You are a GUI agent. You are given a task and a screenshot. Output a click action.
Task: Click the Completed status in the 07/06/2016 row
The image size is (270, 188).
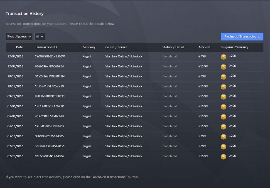[x=169, y=106]
